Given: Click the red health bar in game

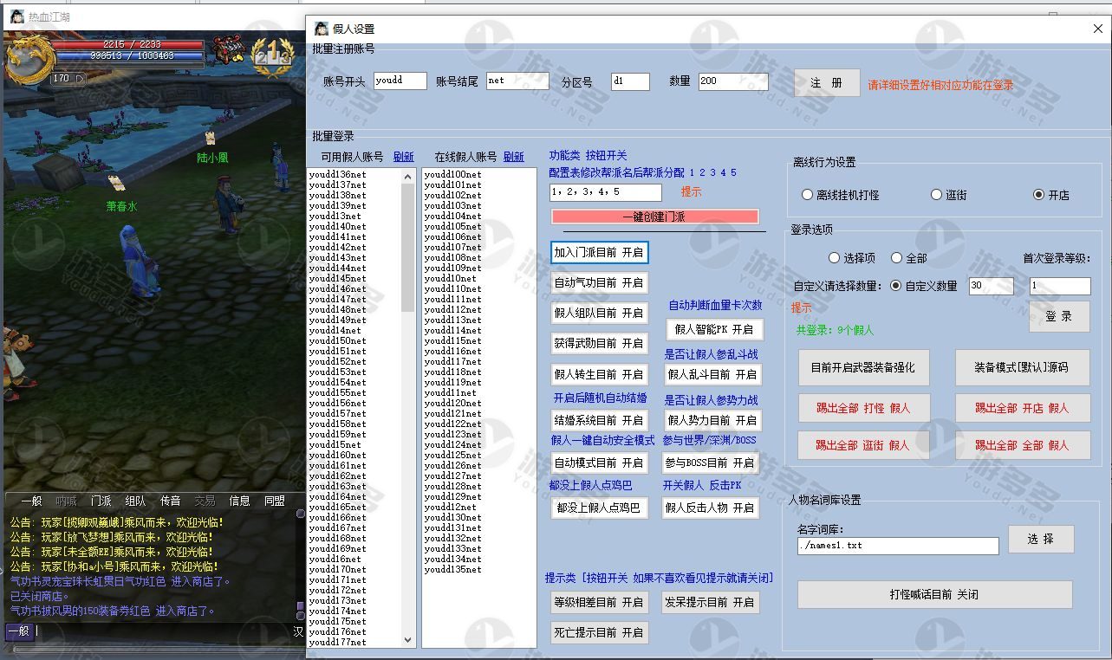Looking at the screenshot, I should click(131, 44).
